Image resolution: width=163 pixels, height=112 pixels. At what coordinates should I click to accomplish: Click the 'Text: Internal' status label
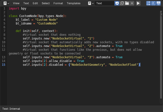[x=11, y=109]
